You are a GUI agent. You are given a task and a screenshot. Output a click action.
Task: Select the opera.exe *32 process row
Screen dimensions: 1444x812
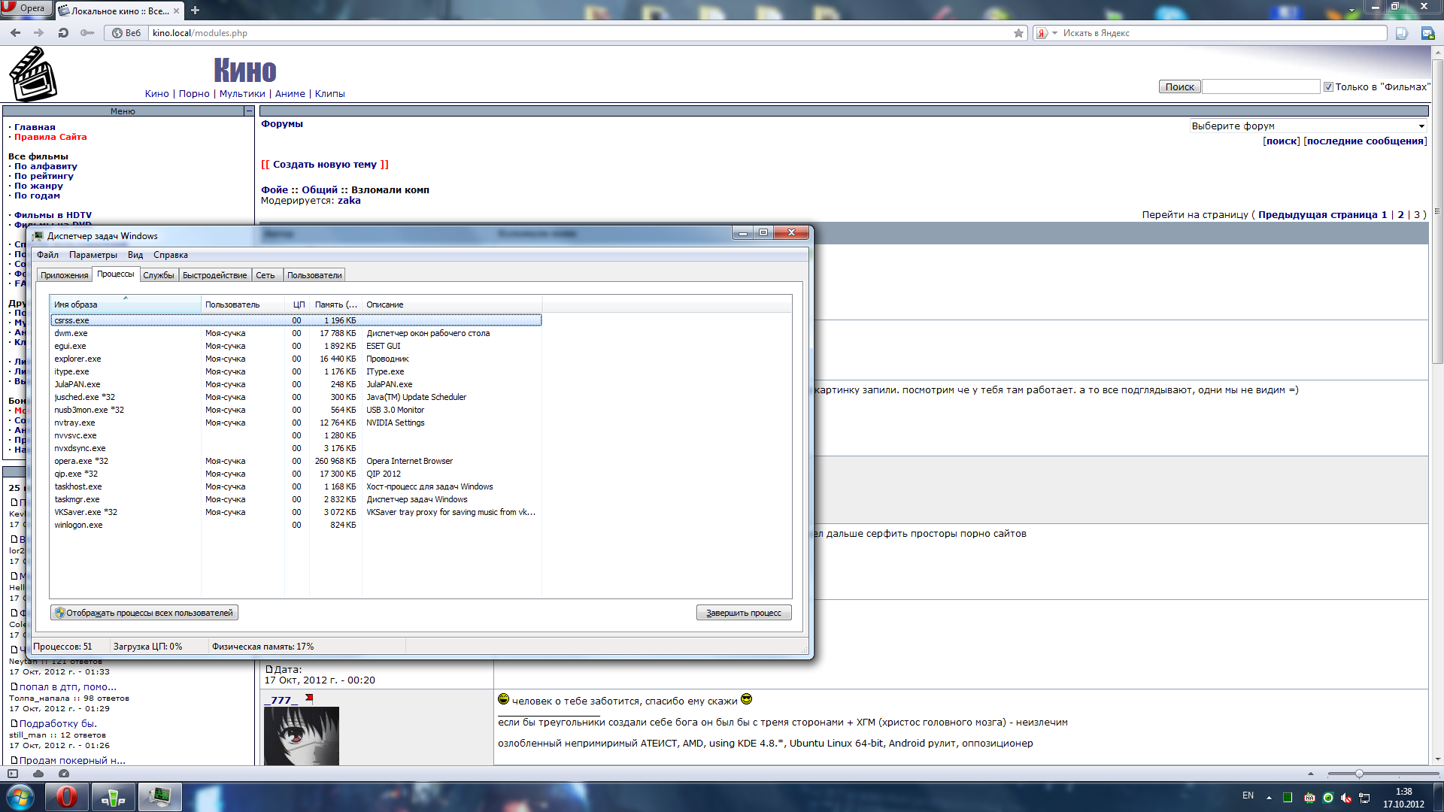[296, 461]
